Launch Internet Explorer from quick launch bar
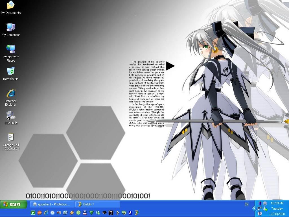The height and width of the screenshot is (217, 289). 46,213
